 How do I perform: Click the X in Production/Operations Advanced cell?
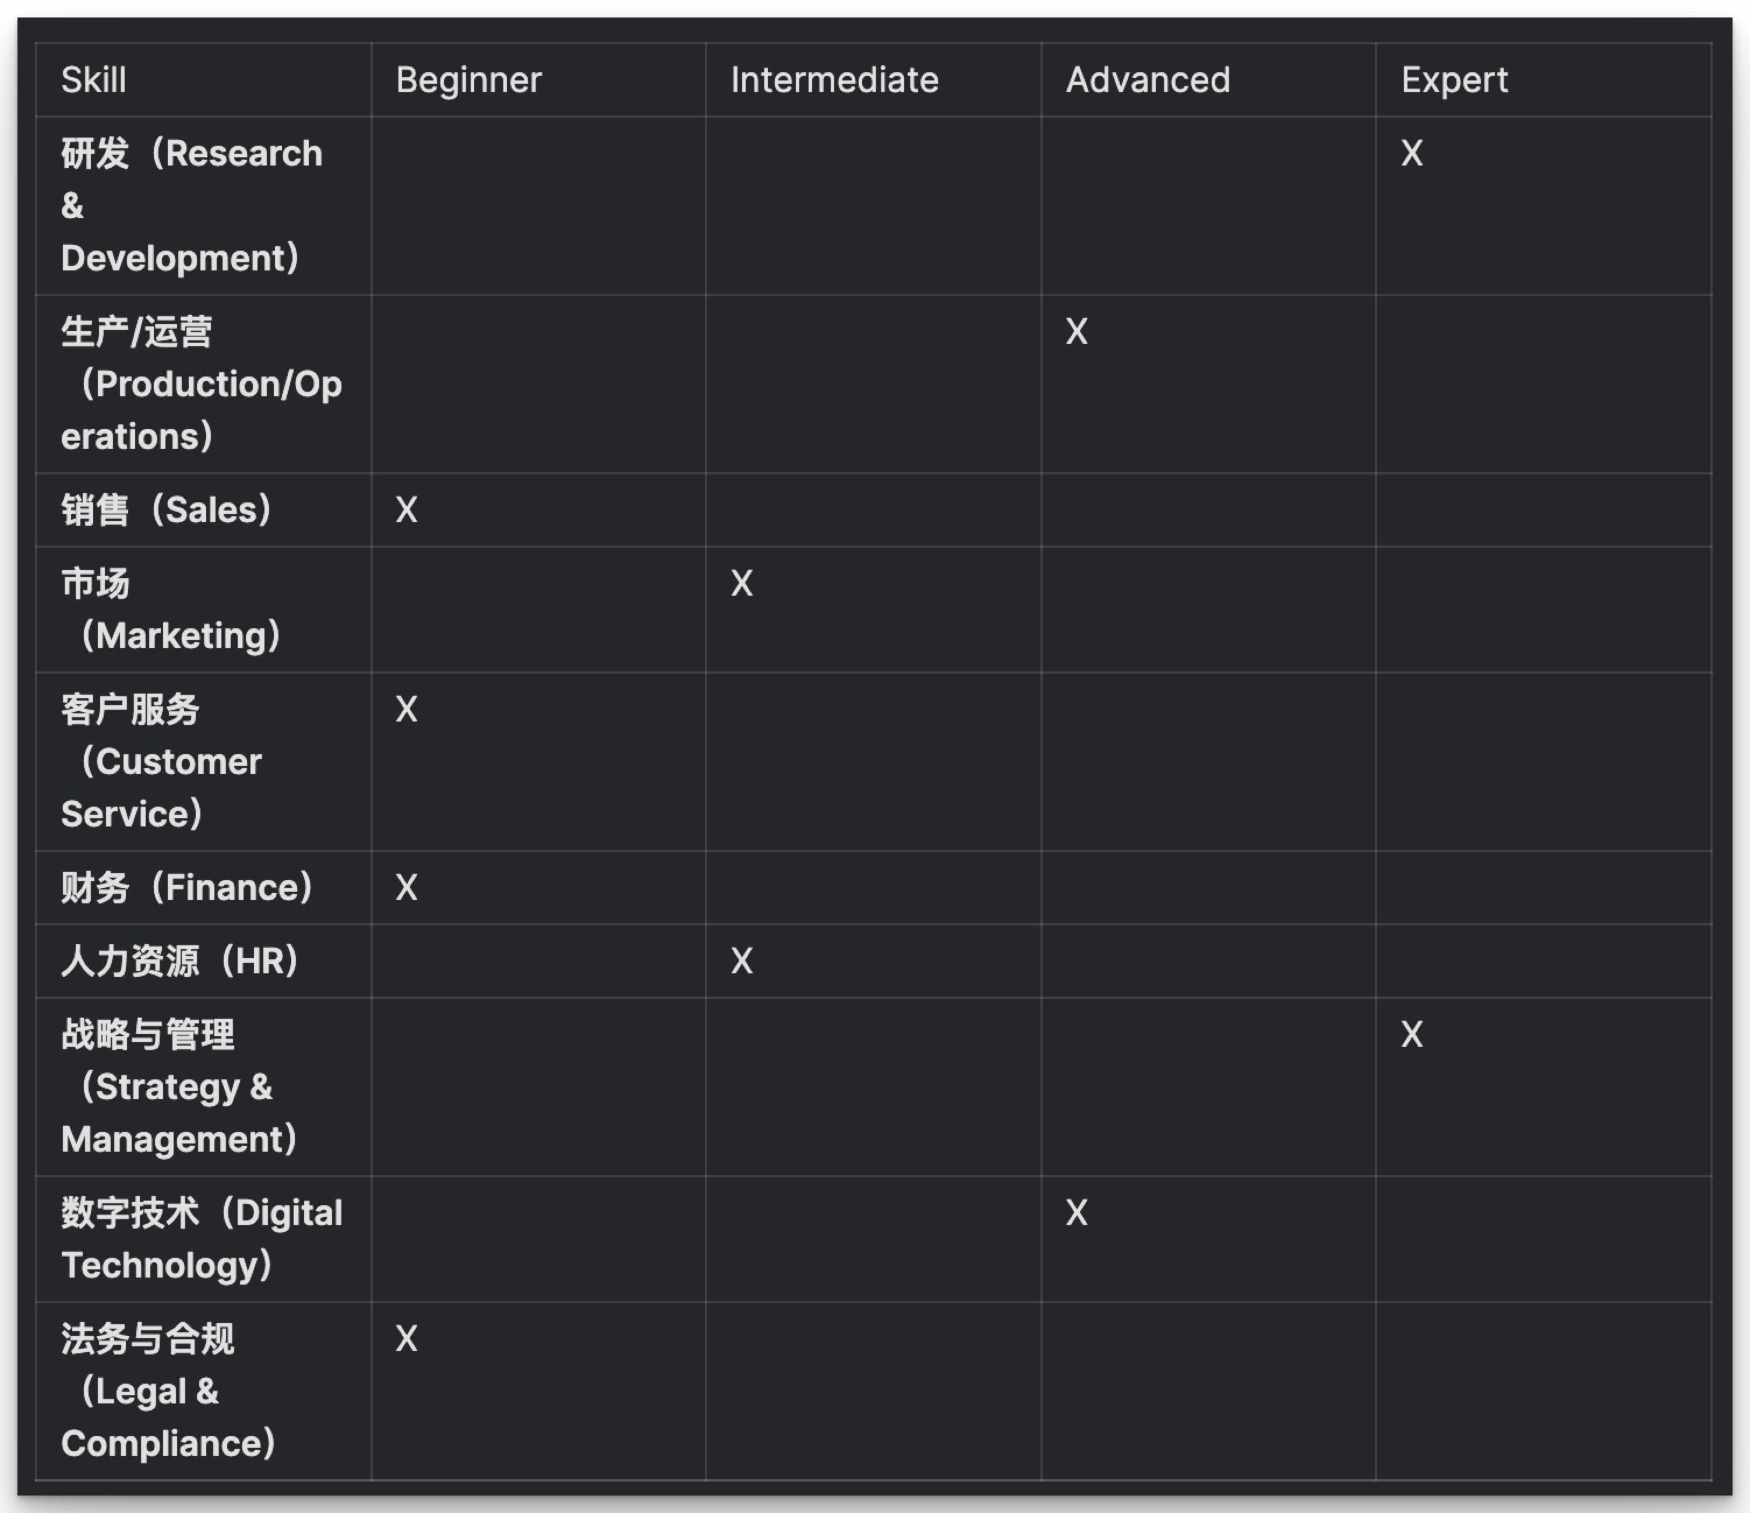click(1077, 332)
